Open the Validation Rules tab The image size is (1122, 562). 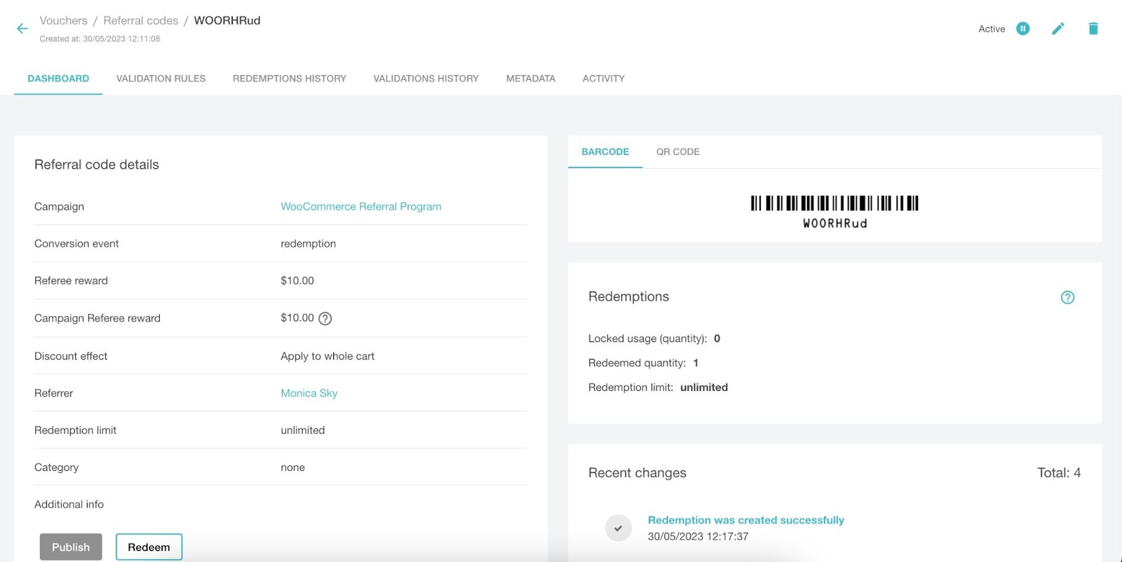pos(161,78)
